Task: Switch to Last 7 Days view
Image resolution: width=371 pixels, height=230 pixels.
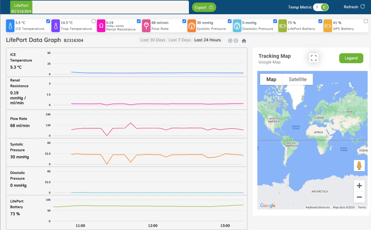Action: [x=180, y=40]
